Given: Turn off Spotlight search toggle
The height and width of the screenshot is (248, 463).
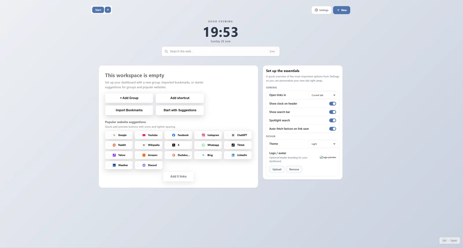Looking at the screenshot, I should (332, 120).
